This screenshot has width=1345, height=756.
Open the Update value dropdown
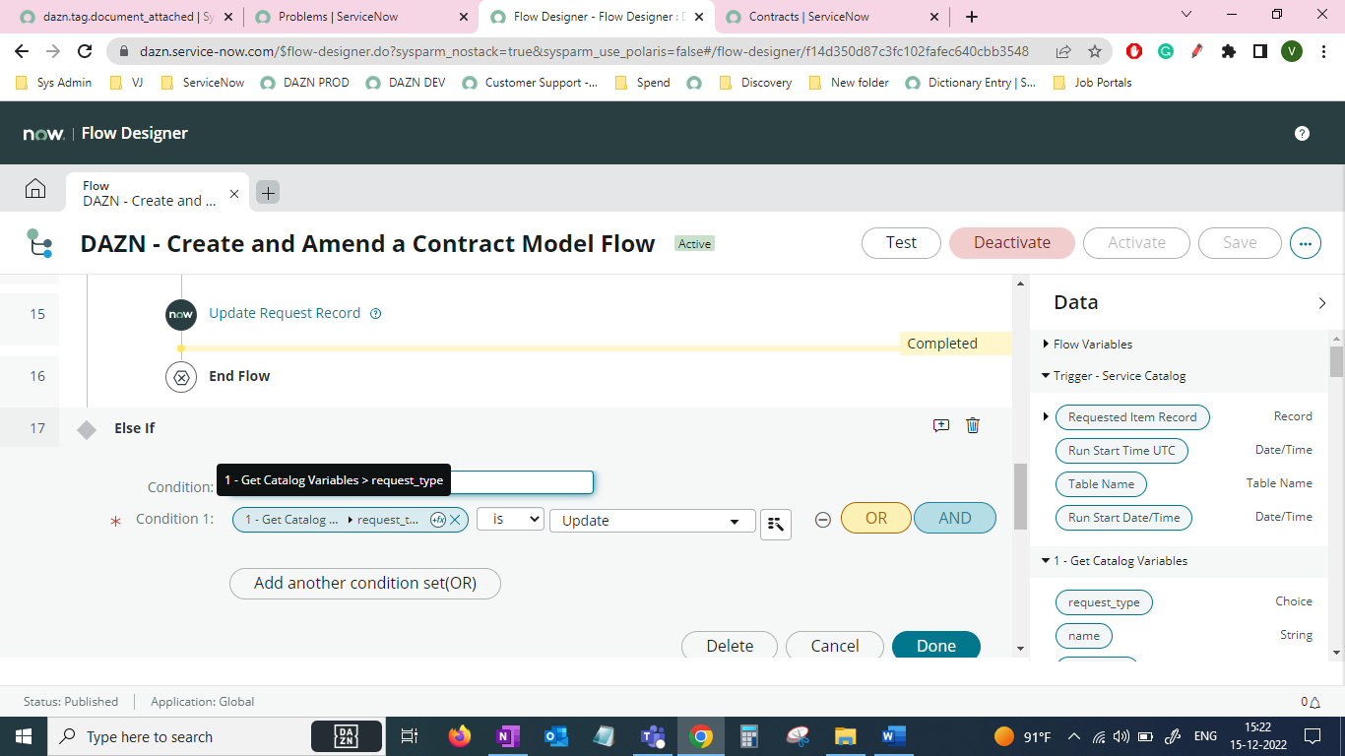pyautogui.click(x=653, y=521)
